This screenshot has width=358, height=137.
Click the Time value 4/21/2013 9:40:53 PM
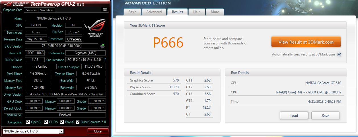tap(325, 101)
